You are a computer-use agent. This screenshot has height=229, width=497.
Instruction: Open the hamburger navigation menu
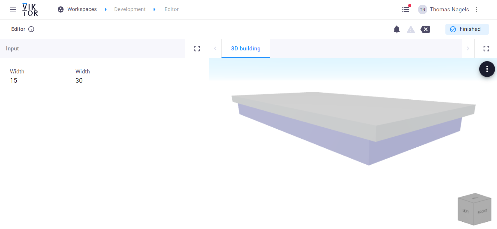point(13,10)
